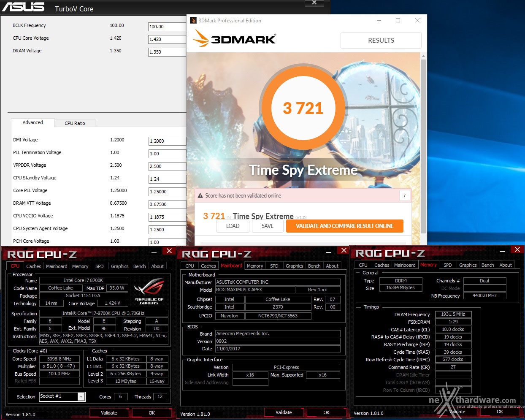Click the PLL Termination Voltage input field
525x420 pixels.
coord(167,154)
